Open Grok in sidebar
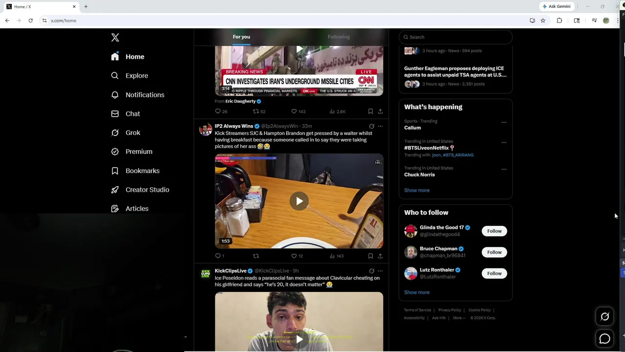625x352 pixels. tap(125, 132)
